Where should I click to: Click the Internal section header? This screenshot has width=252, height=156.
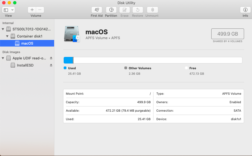pyautogui.click(x=8, y=23)
